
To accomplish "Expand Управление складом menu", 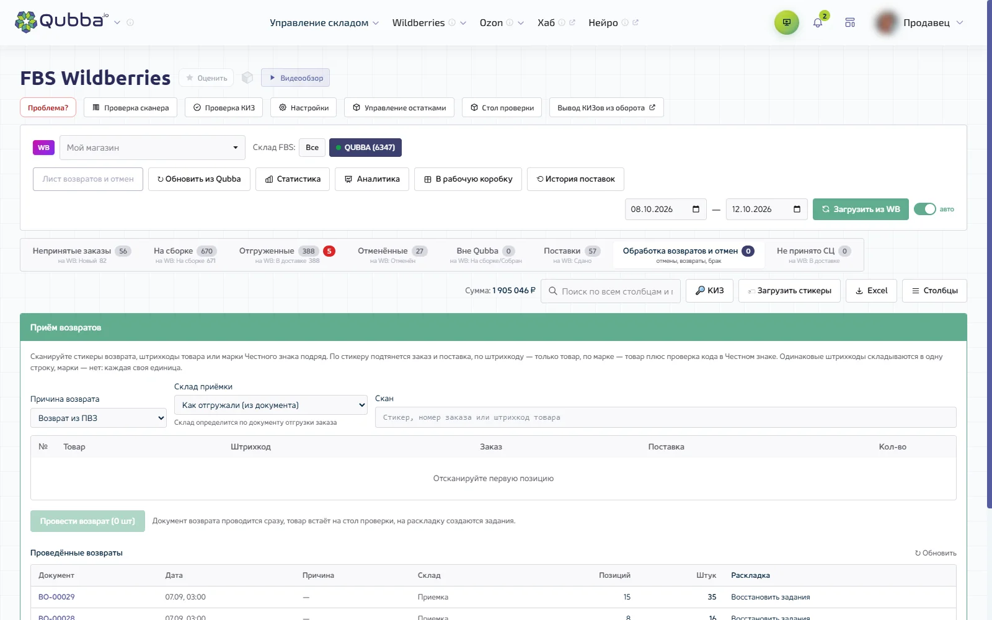I will pyautogui.click(x=324, y=22).
